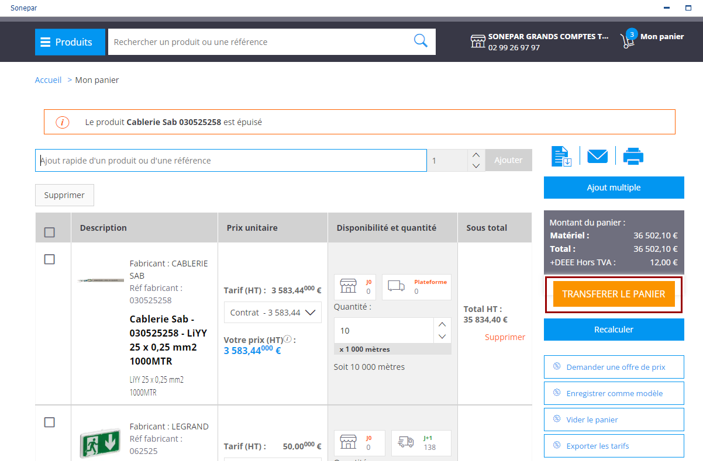Viewport: 703px width, 461px height.
Task: Increase Cablerie quantity with up arrow
Action: 442,324
